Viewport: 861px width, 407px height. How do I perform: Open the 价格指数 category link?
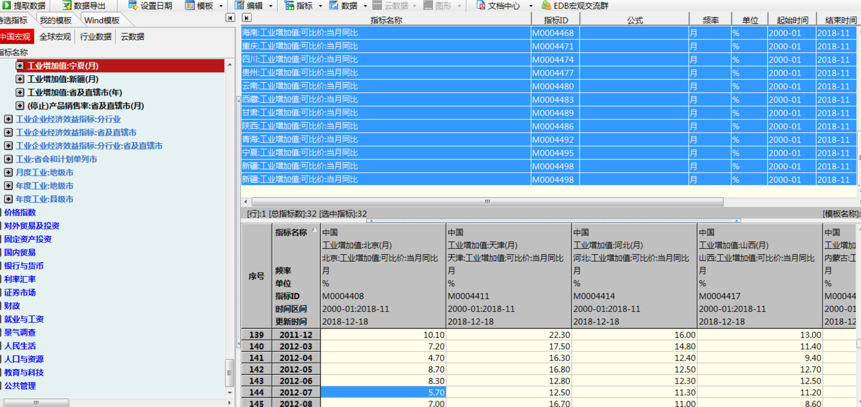point(20,213)
